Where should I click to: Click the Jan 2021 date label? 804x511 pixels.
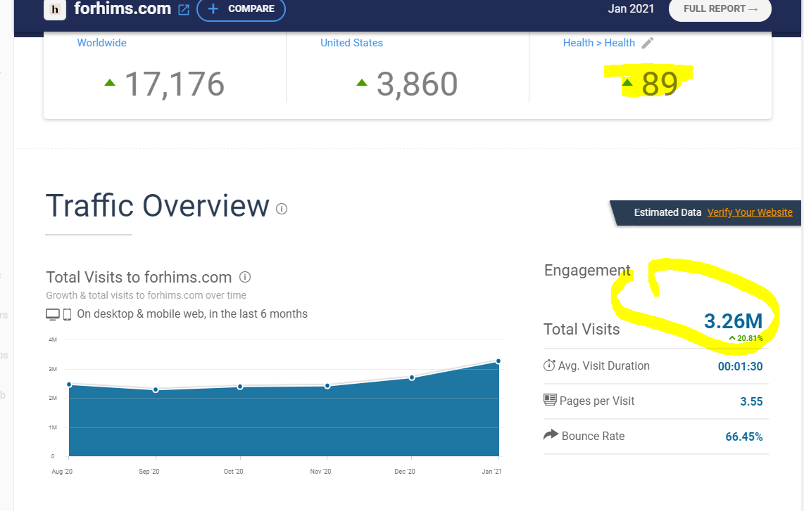click(631, 8)
